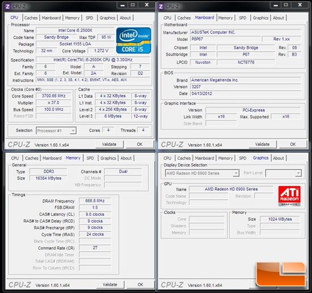The width and height of the screenshot is (312, 293).
Task: Click the processor name field Intel Core i5 2500K
Action: point(75,31)
